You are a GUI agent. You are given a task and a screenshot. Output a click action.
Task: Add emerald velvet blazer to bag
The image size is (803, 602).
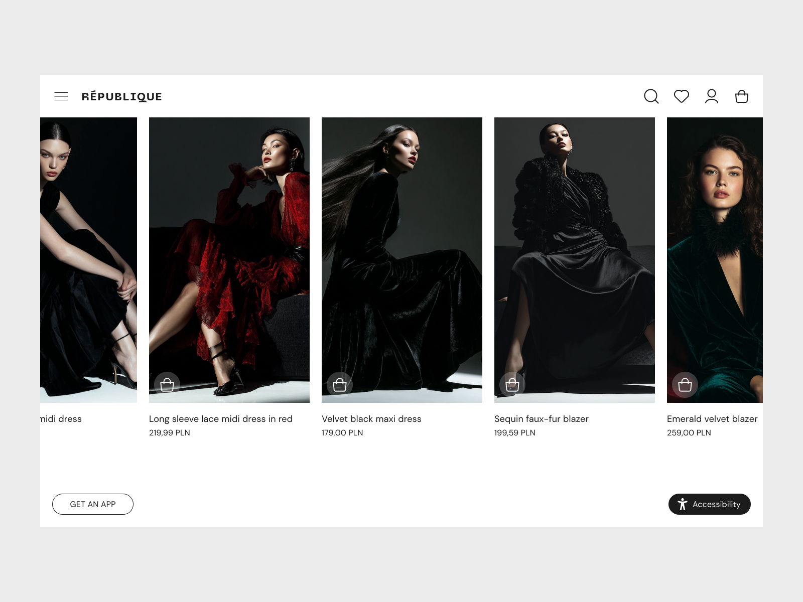coord(685,385)
